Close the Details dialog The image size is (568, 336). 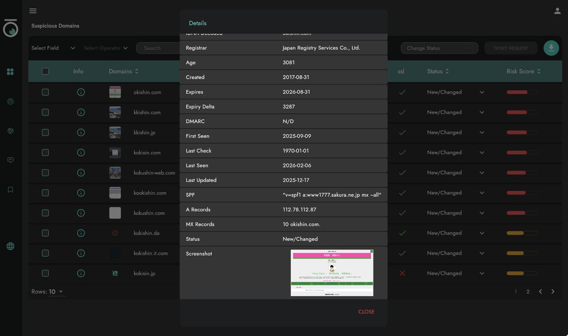coord(366,312)
